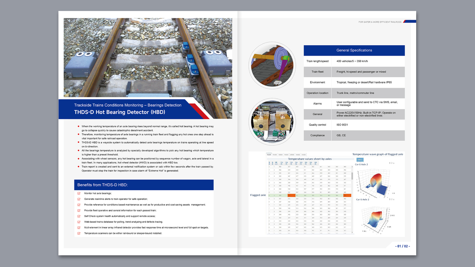This screenshot has width=475, height=267.
Task: Click the circular wheel-scanning 3D illustration
Action: (272, 65)
